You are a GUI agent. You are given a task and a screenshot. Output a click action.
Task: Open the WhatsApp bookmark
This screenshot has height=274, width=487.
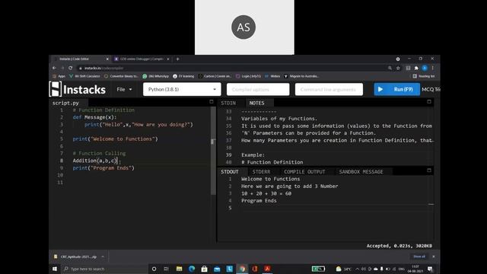[x=155, y=76]
